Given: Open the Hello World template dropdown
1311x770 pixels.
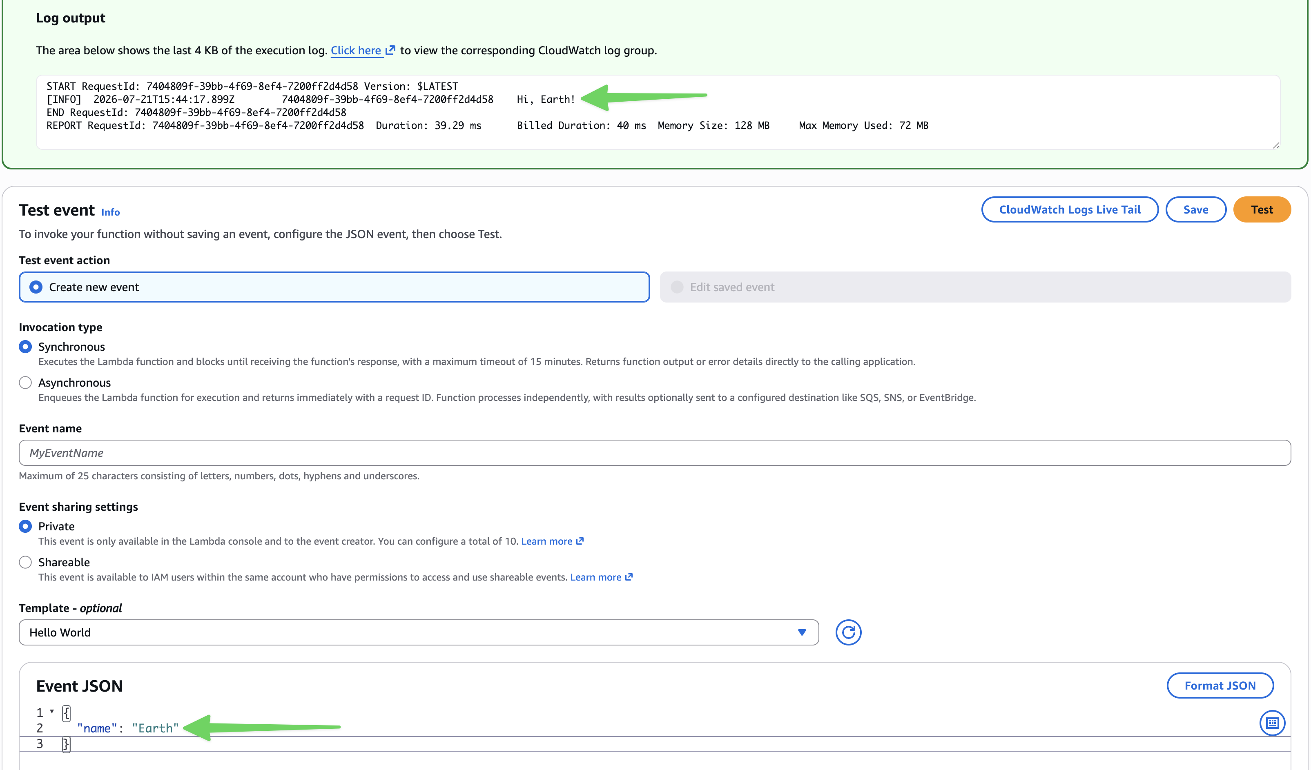Looking at the screenshot, I should pyautogui.click(x=419, y=632).
